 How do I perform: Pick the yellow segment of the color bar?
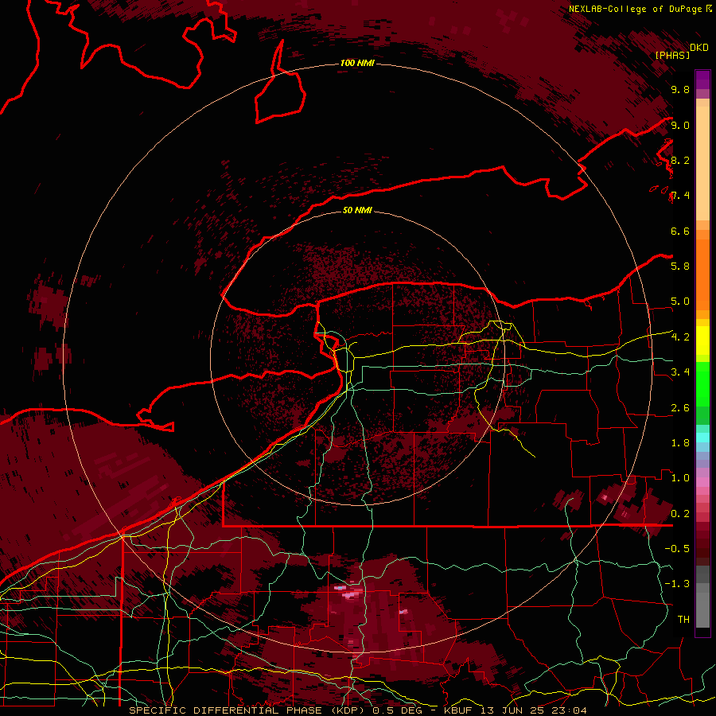702,340
